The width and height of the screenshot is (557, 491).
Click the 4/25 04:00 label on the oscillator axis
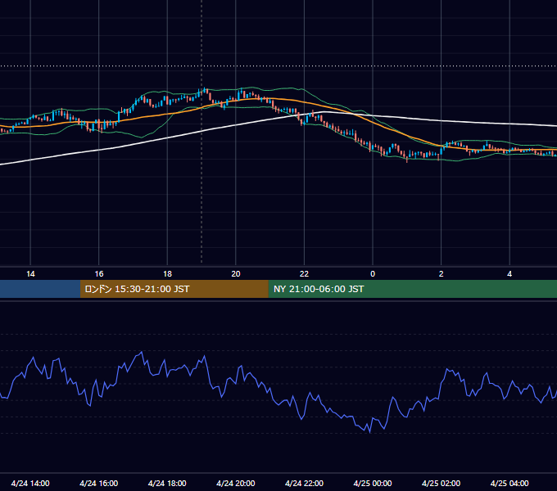coord(509,483)
